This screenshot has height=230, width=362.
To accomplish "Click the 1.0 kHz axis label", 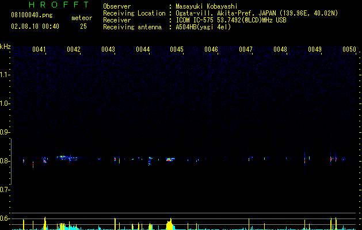I will 5,103.
